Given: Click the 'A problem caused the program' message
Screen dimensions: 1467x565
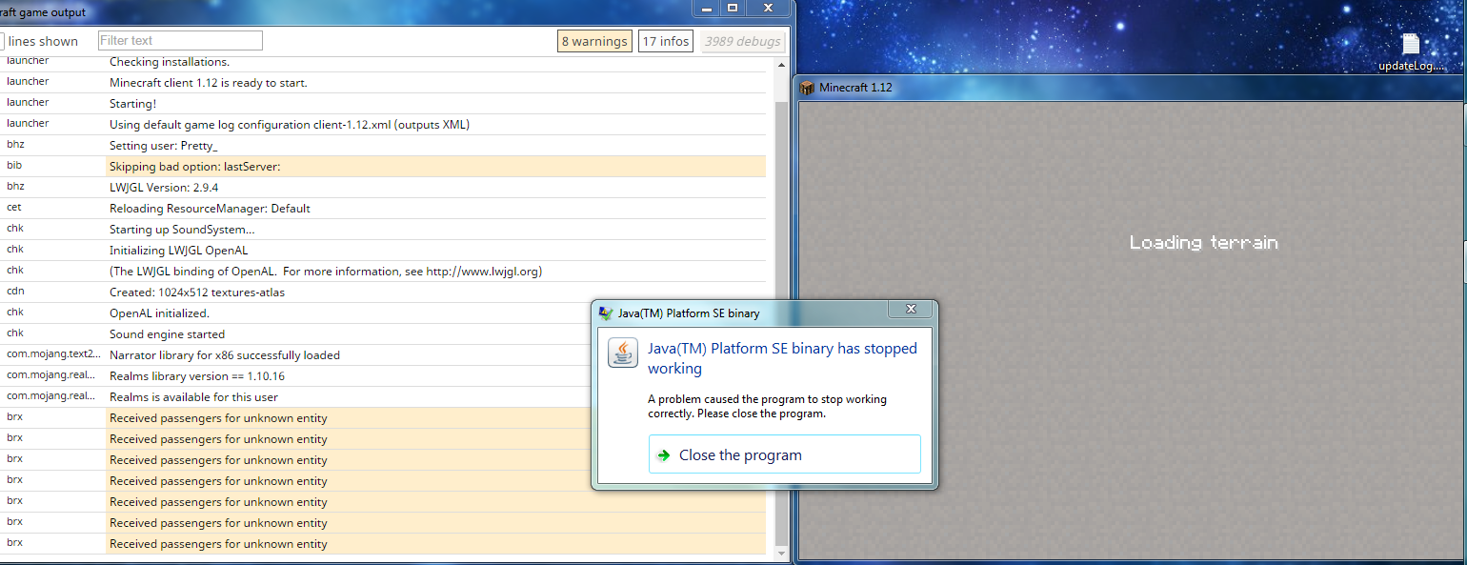Looking at the screenshot, I should point(767,407).
